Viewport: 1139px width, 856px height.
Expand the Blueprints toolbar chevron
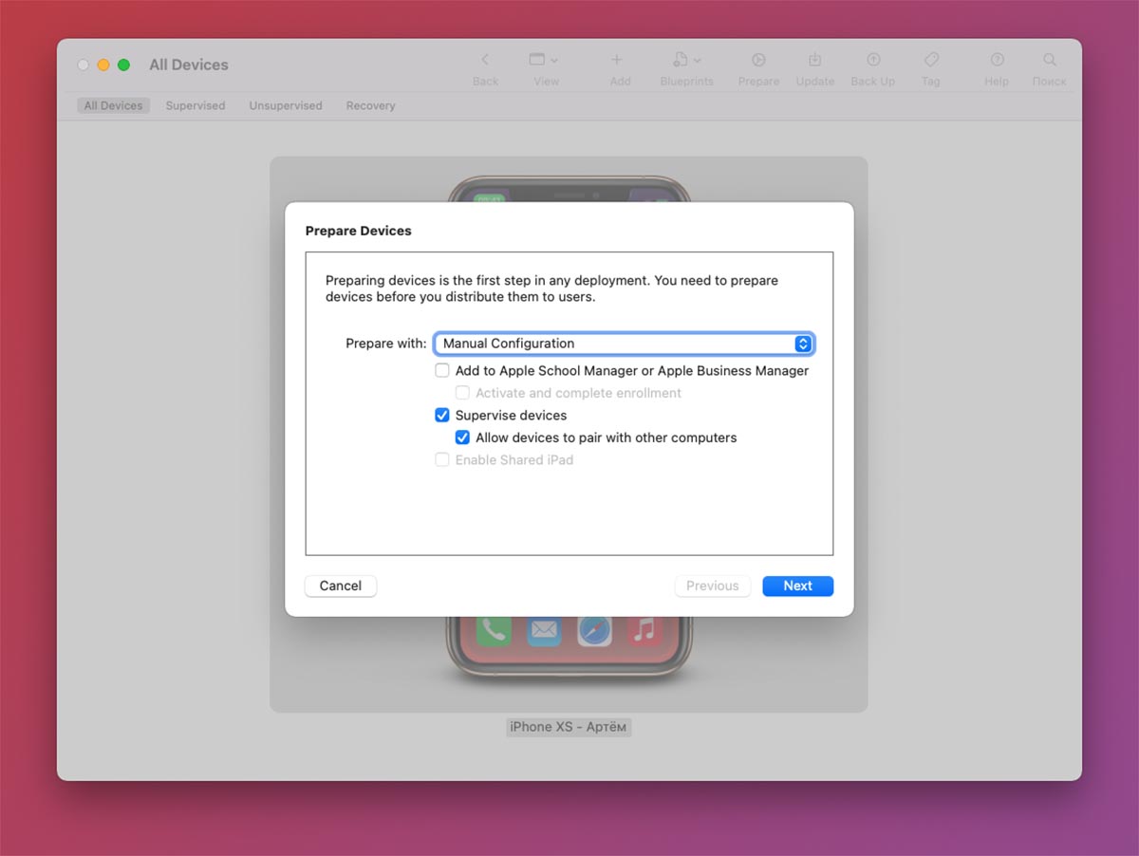click(x=698, y=61)
